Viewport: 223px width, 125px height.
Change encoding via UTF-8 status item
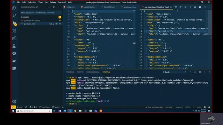188,107
